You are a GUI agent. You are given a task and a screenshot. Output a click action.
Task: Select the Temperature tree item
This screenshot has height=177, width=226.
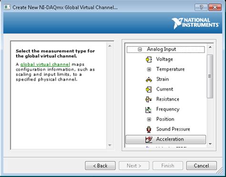(170, 69)
